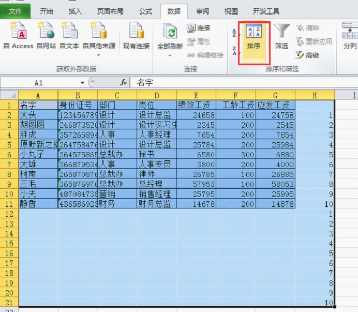Click the 300 seniority pay cell
The width and height of the screenshot is (358, 312).
pyautogui.click(x=236, y=154)
